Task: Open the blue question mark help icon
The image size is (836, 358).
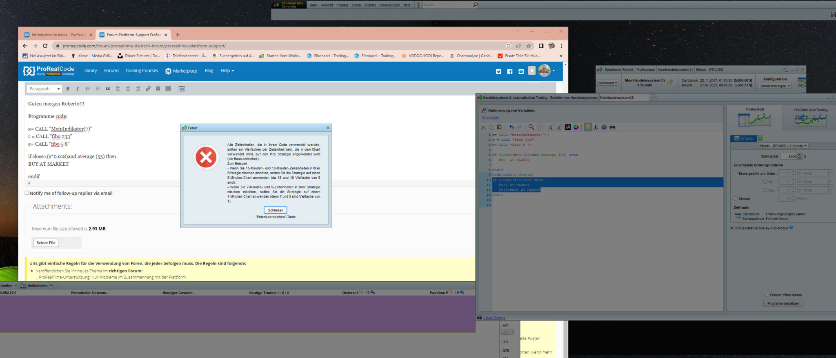Action: click(x=604, y=127)
